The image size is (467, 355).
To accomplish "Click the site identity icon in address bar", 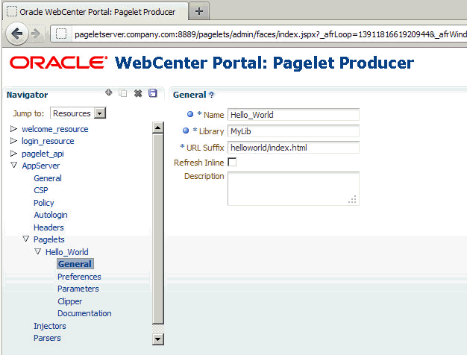I will tap(61, 34).
